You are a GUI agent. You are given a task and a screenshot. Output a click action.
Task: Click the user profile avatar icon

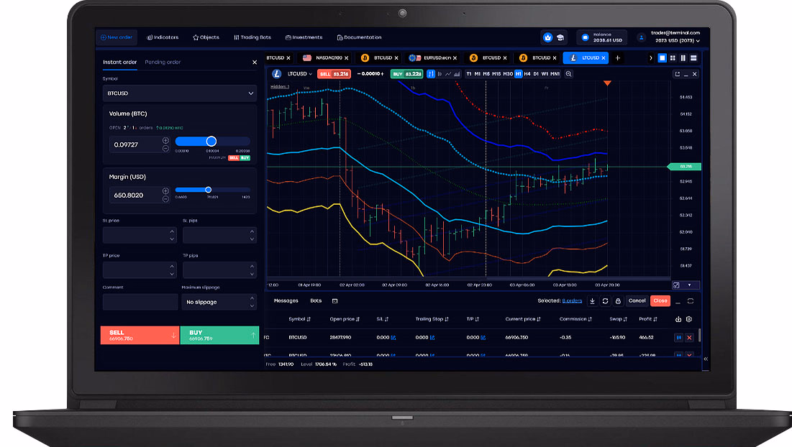(x=641, y=37)
